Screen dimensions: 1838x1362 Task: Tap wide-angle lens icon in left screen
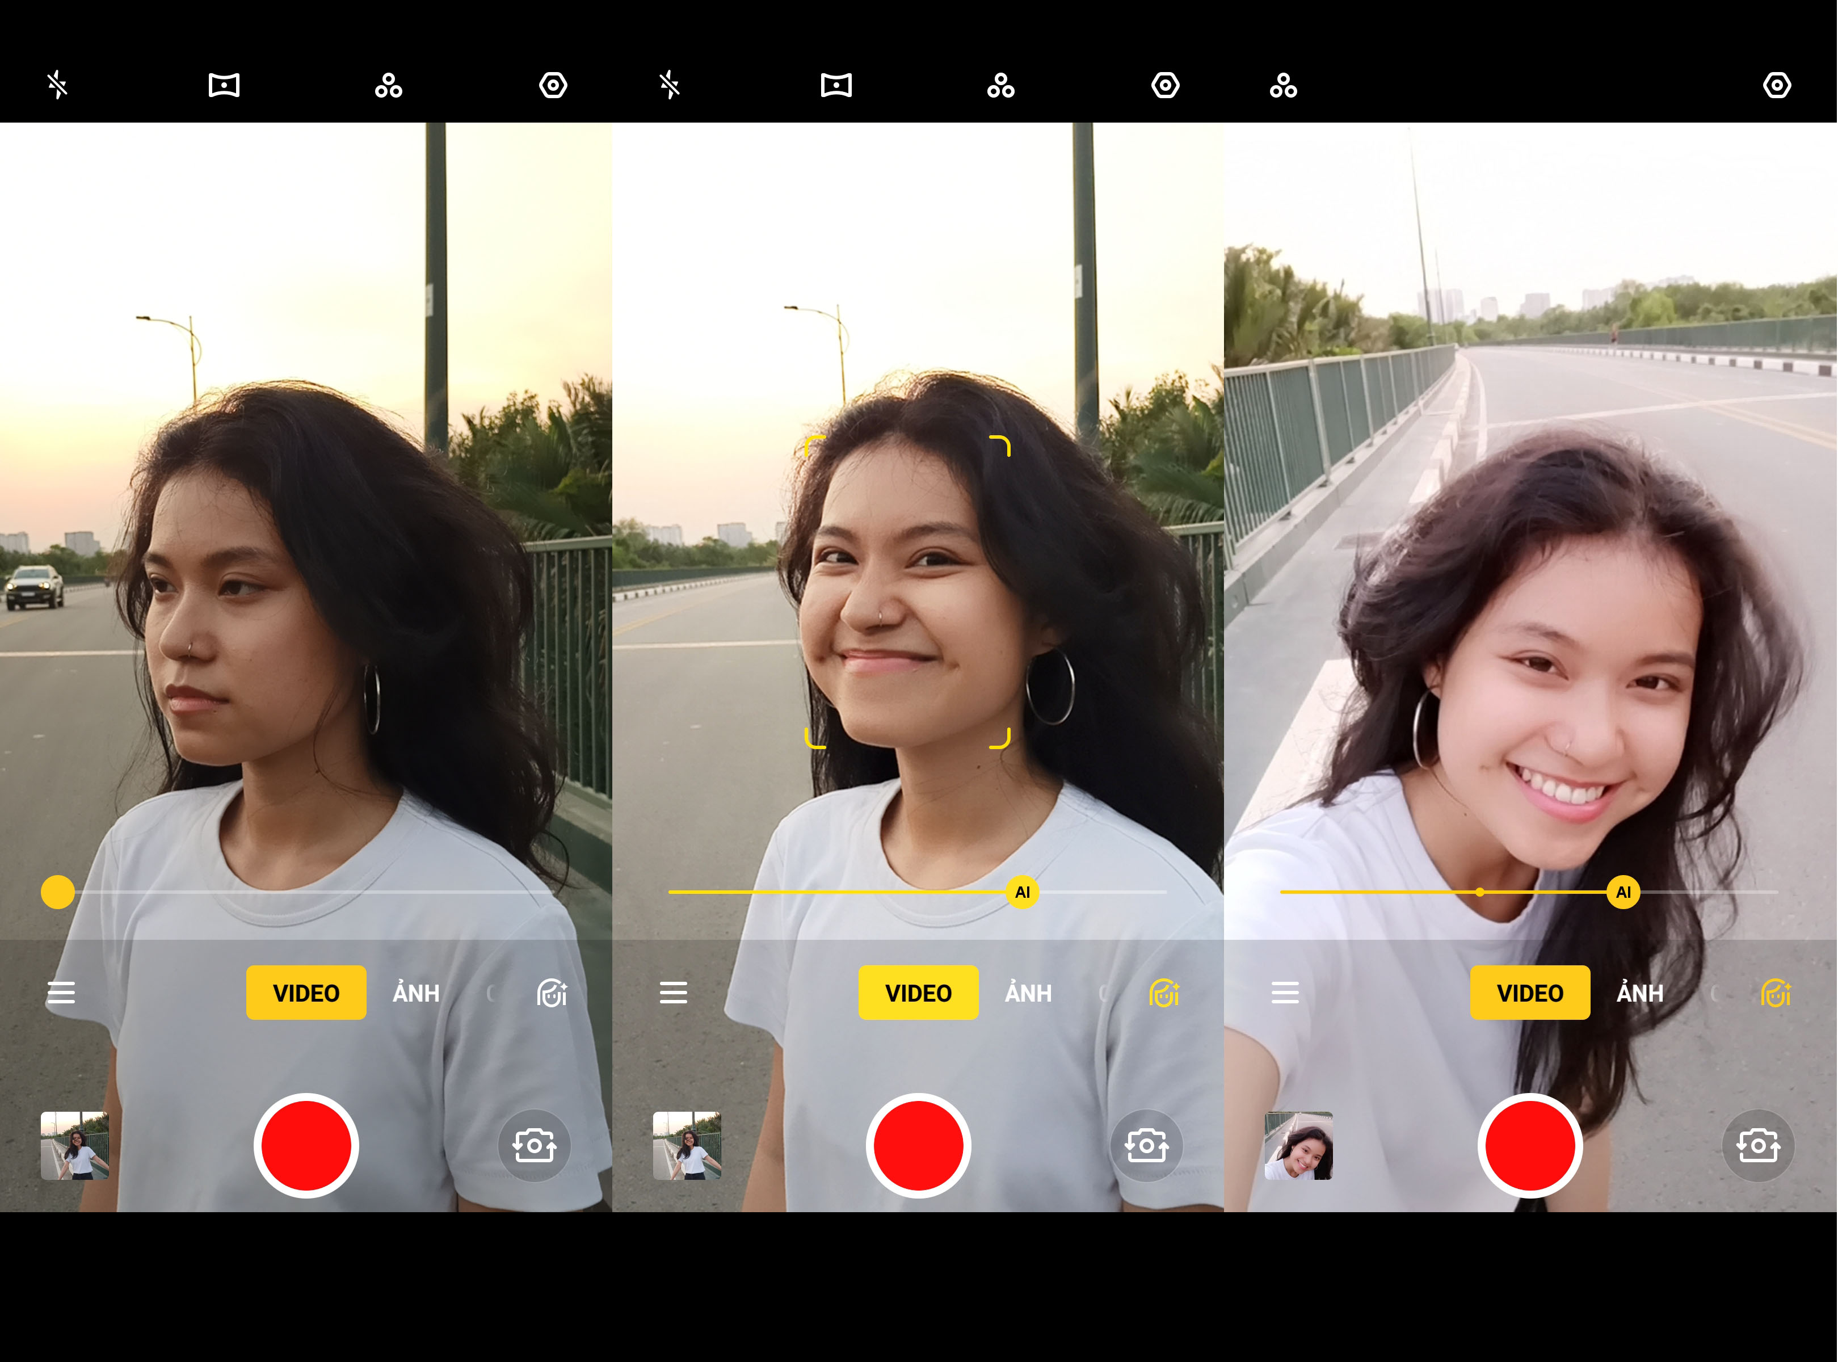[224, 85]
